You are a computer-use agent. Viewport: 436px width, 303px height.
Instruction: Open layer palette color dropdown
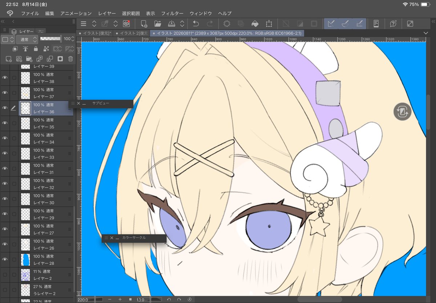pos(8,39)
